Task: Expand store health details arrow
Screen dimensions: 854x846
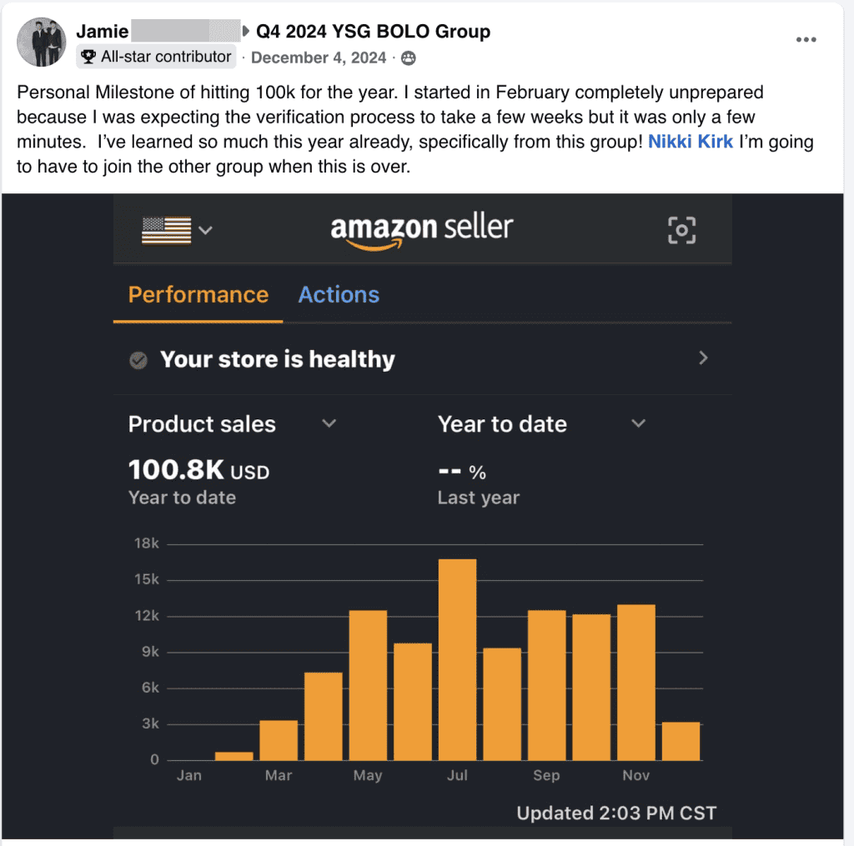Action: tap(703, 358)
